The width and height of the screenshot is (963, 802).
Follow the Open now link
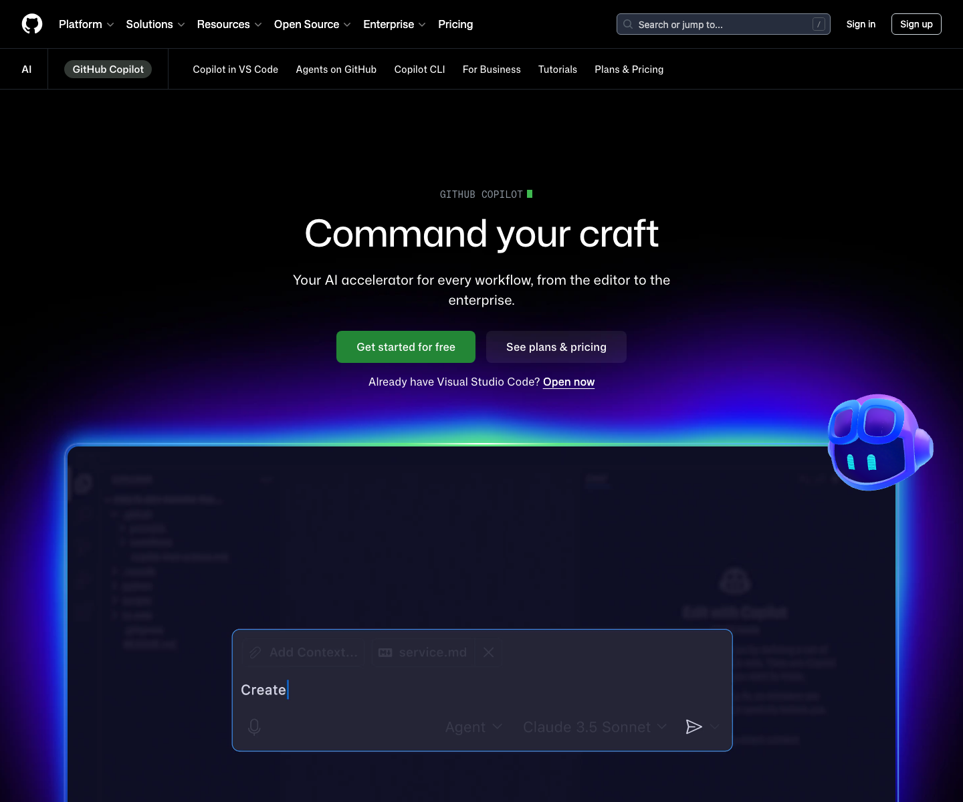tap(568, 382)
